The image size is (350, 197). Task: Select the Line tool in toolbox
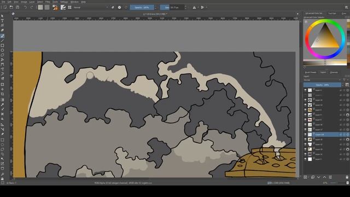[x=2, y=40]
